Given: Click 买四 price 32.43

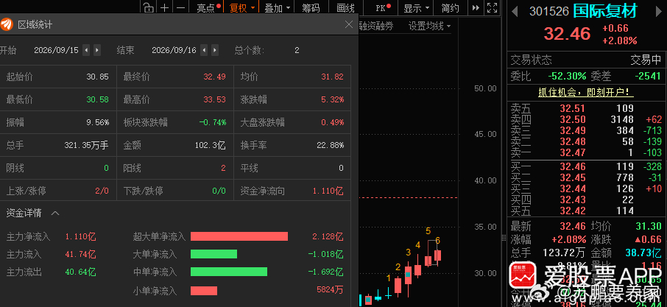Looking at the screenshot, I should coord(573,200).
